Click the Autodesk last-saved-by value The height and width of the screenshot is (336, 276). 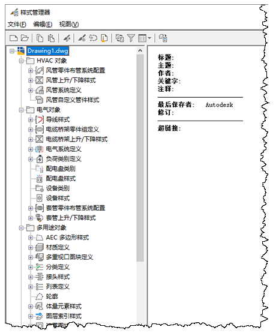[219, 105]
